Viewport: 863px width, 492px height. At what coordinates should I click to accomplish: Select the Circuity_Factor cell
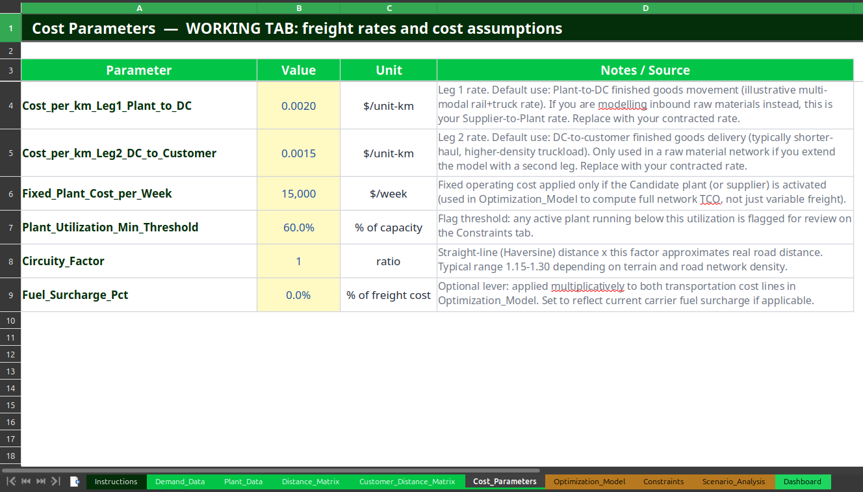[139, 261]
